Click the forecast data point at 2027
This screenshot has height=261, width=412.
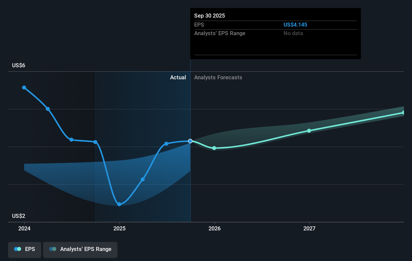(309, 131)
